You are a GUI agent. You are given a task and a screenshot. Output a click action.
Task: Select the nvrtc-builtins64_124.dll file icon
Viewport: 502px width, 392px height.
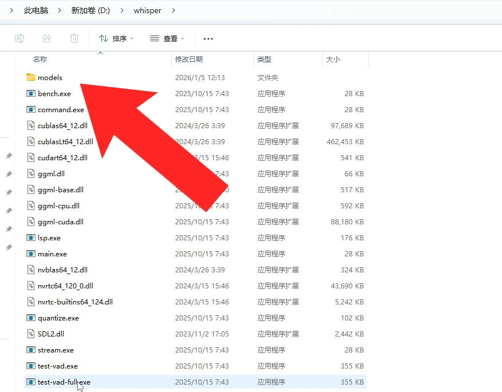(x=31, y=302)
